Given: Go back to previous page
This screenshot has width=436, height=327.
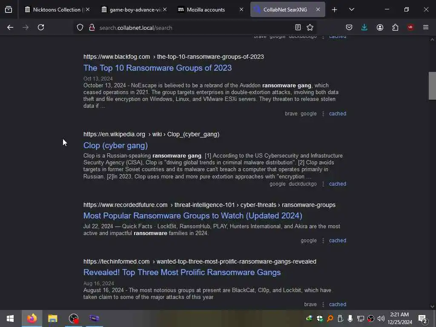Looking at the screenshot, I should coord(10,28).
